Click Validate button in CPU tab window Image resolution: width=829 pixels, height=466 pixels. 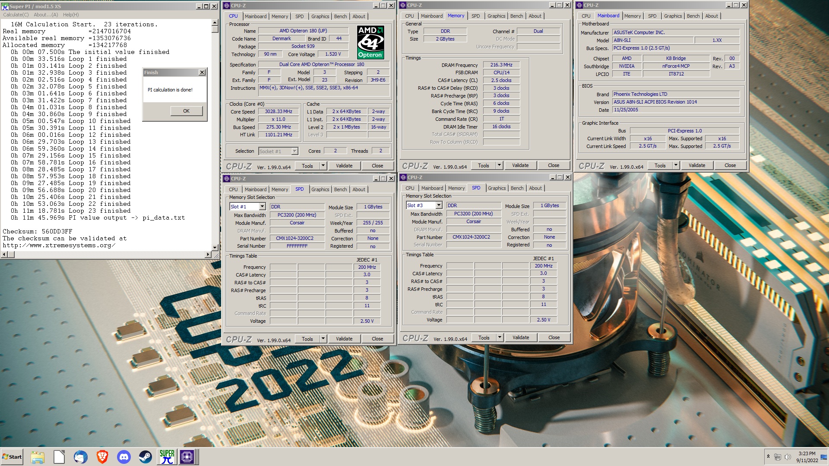pos(344,166)
